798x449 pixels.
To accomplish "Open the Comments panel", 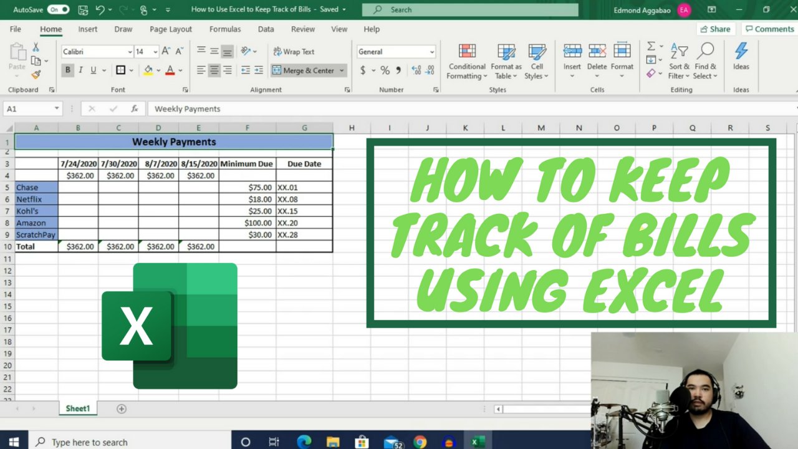I will tap(769, 29).
